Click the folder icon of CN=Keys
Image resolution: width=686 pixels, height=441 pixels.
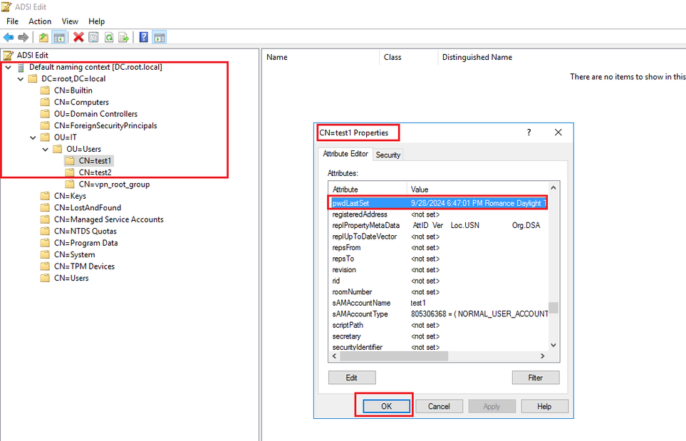[45, 196]
